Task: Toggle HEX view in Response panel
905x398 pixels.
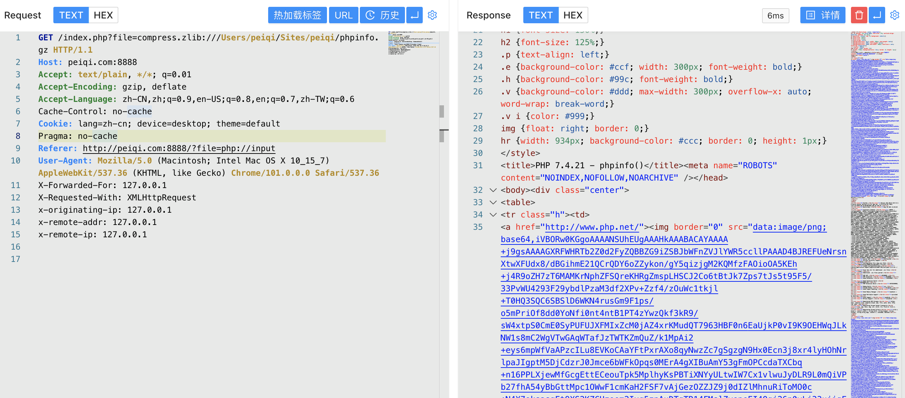Action: (573, 15)
